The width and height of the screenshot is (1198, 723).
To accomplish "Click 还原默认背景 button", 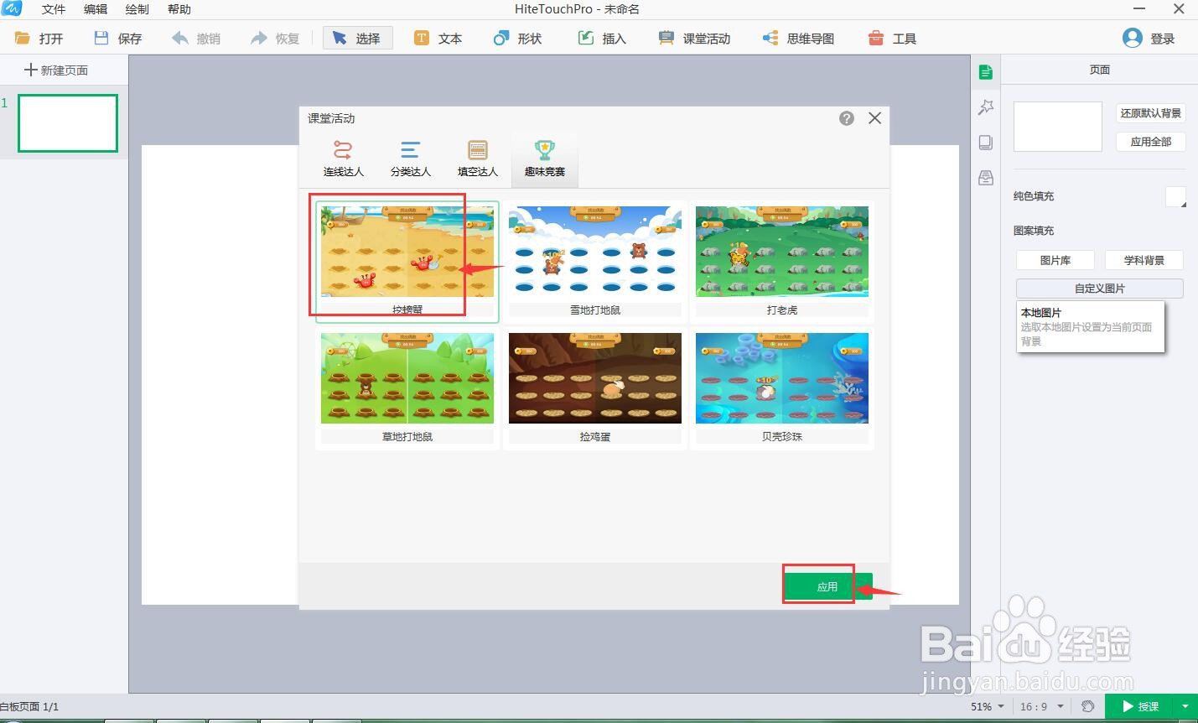I will click(1151, 113).
